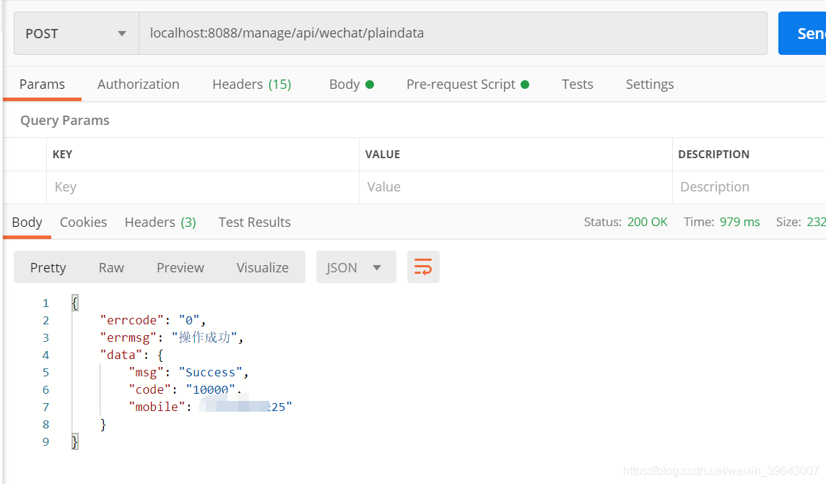Click the "errcode" key in response

tap(131, 320)
